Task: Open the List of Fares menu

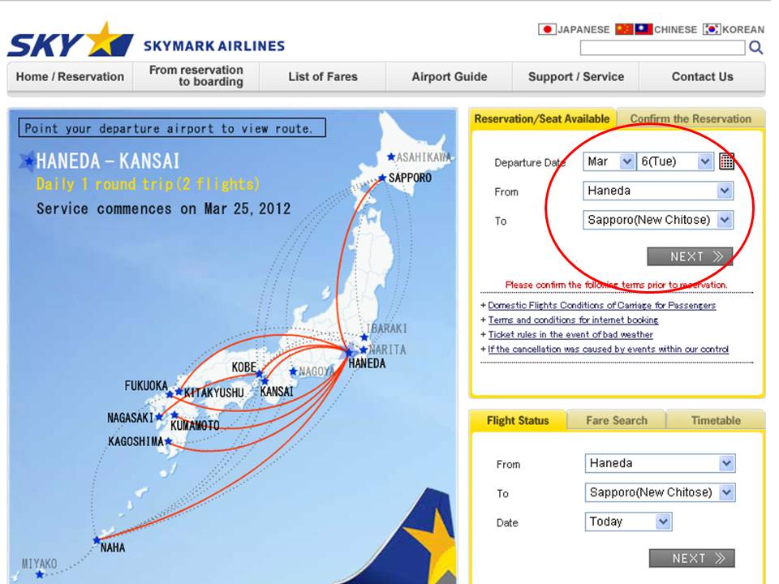Action: pos(323,77)
